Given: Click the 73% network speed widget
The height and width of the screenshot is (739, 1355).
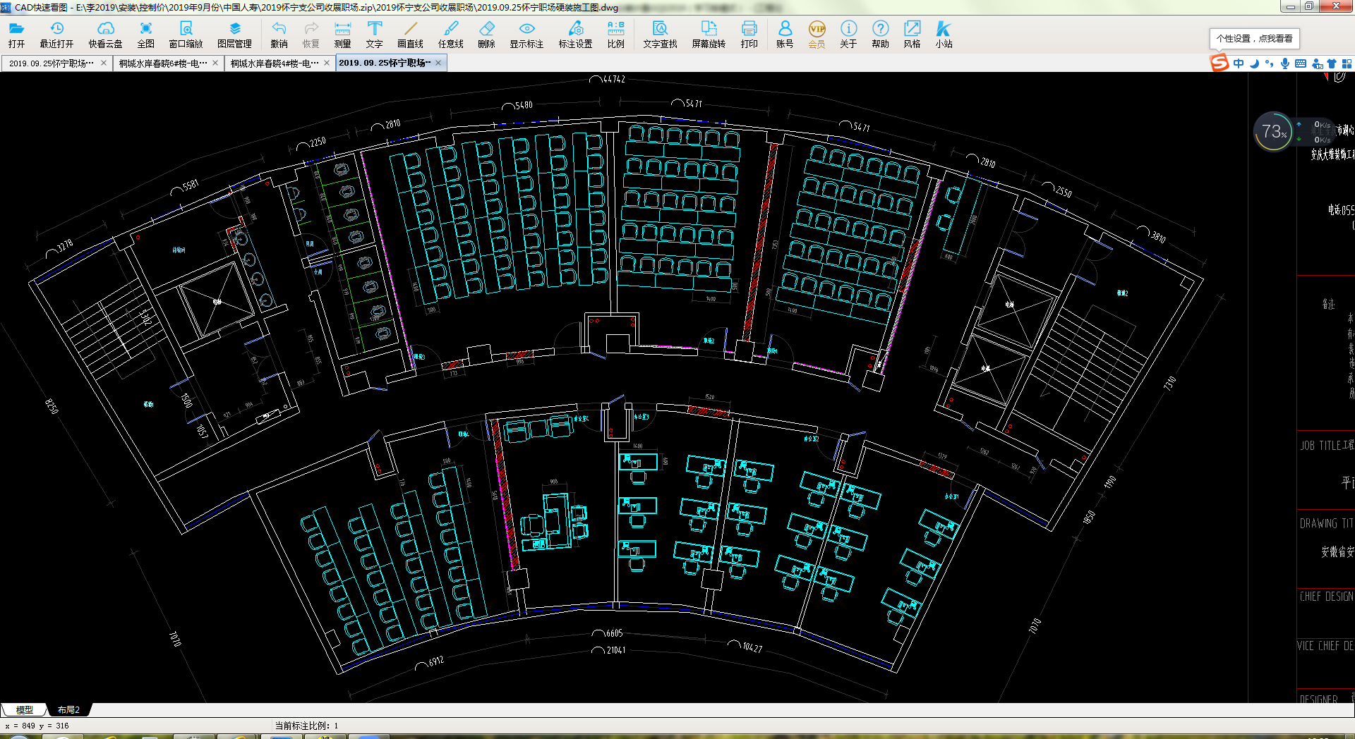Looking at the screenshot, I should coord(1273,132).
